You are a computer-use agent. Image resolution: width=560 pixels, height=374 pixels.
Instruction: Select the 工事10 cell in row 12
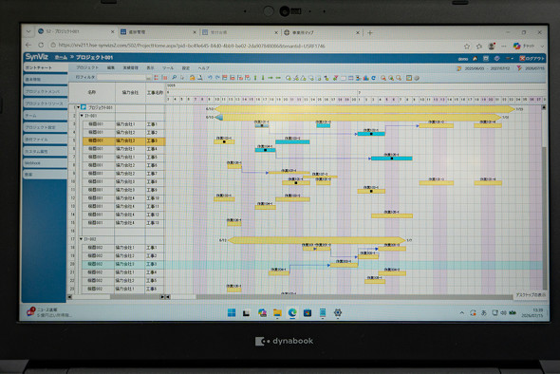[x=155, y=198]
